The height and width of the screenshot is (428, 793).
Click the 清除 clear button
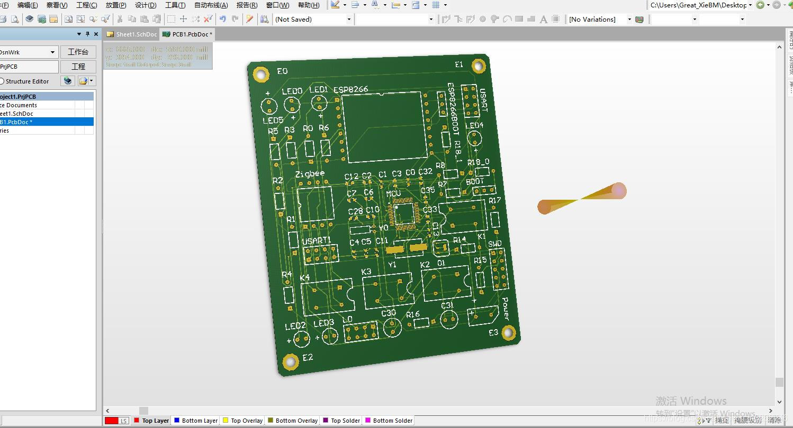[x=774, y=421]
